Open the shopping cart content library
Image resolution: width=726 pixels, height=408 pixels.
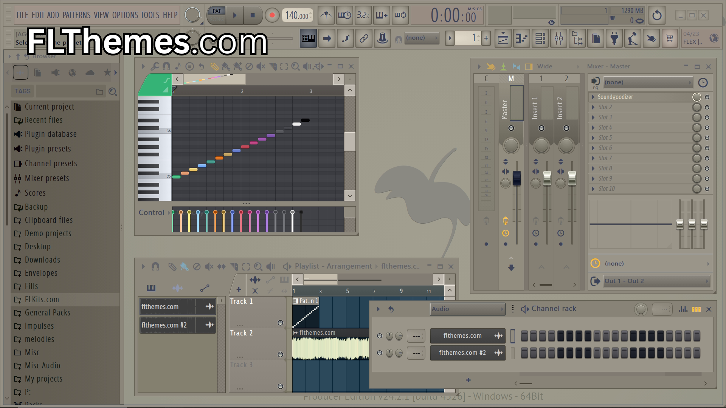[670, 38]
